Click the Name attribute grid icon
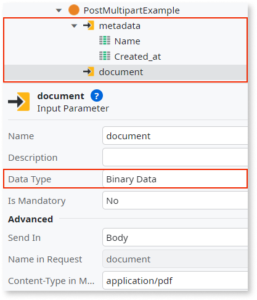Image resolution: width=257 pixels, height=300 pixels. (105, 41)
